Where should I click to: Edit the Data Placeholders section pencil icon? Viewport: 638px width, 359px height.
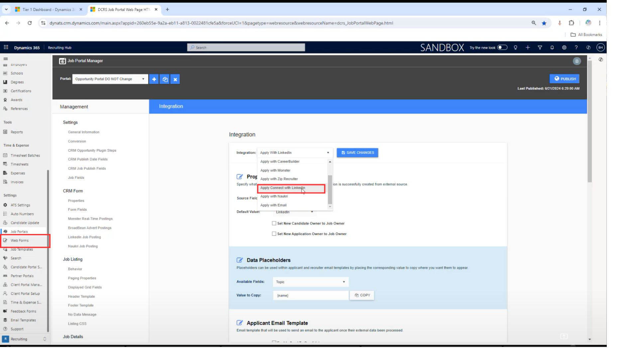coord(240,260)
